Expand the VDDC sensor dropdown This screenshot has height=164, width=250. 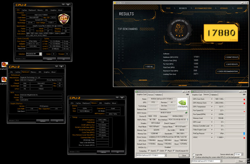(212, 137)
